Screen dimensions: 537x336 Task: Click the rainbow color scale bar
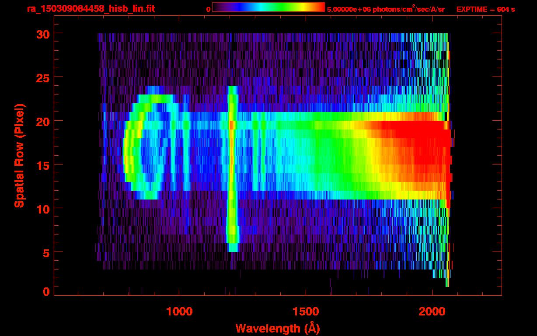click(268, 7)
